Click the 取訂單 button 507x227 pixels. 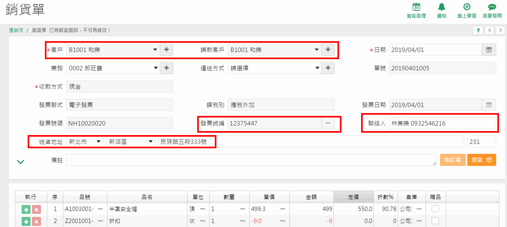[x=452, y=160]
